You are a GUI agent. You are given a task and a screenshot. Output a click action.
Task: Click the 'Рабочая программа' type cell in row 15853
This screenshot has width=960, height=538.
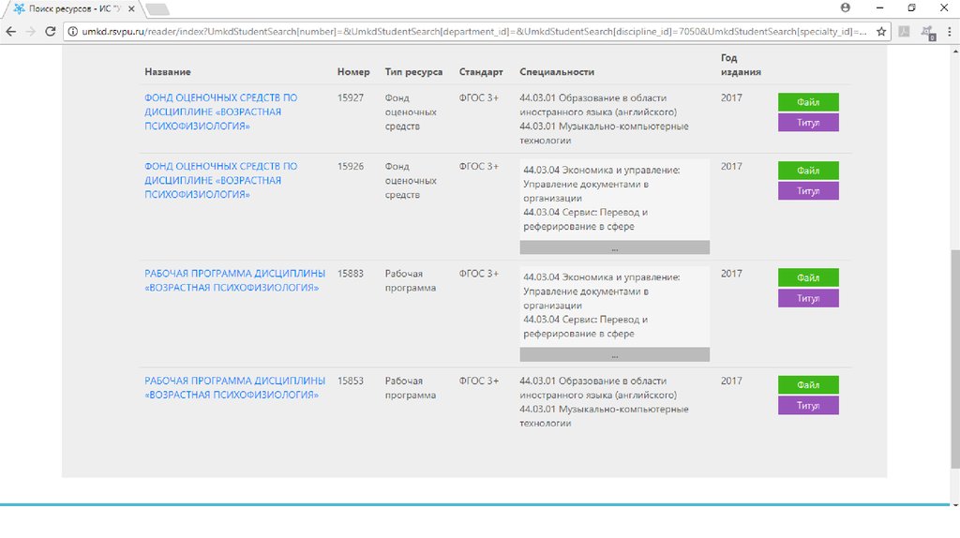[411, 387]
